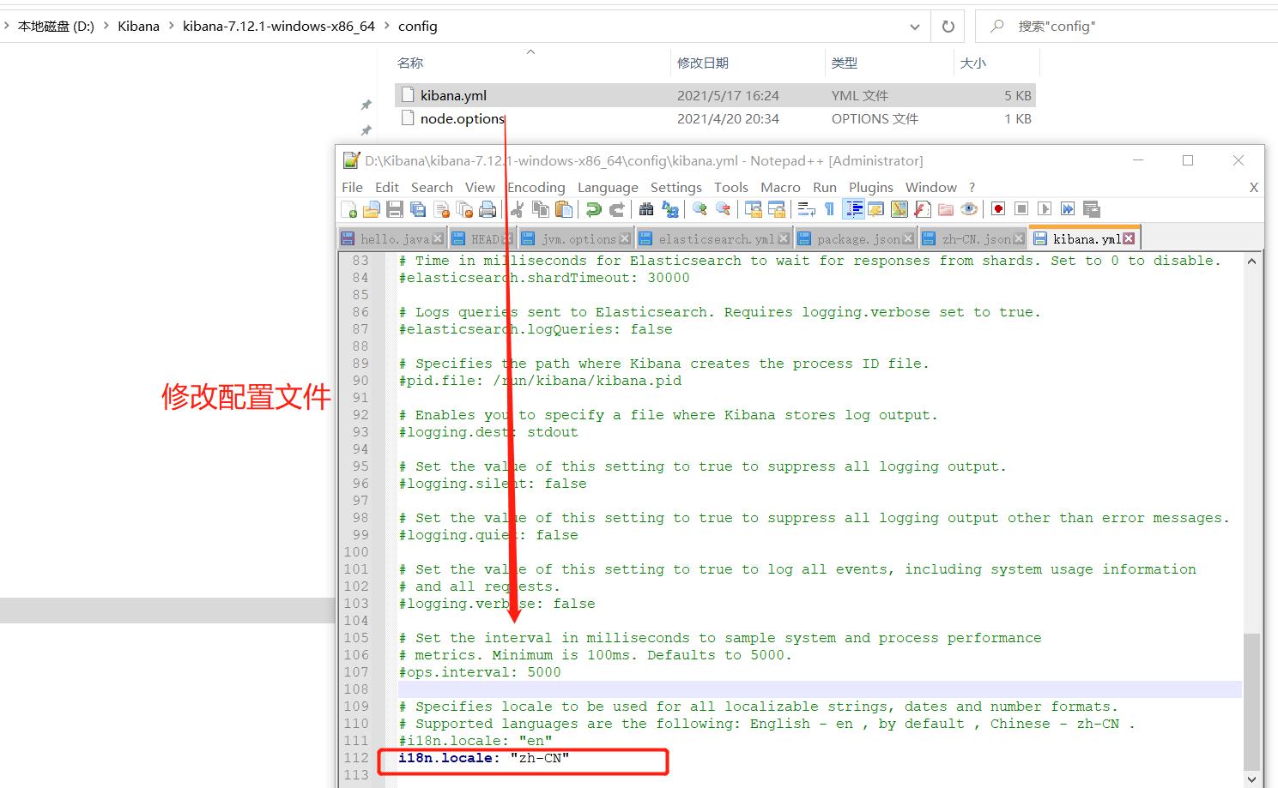The image size is (1278, 788).
Task: Close the jvm.options tab
Action: click(x=625, y=239)
